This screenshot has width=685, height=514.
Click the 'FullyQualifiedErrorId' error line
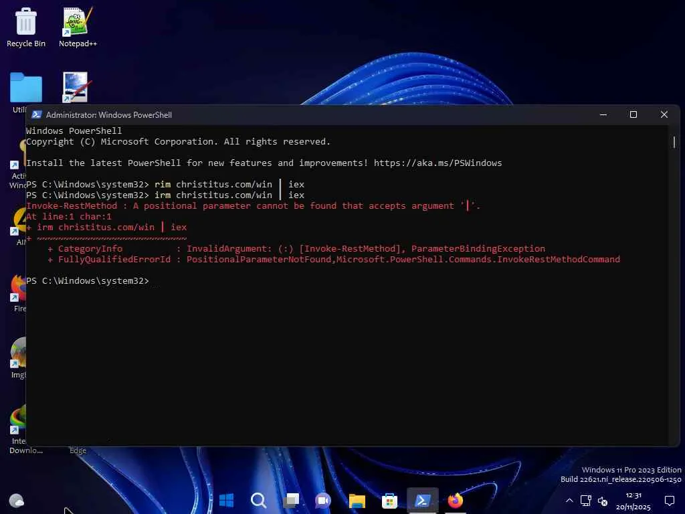click(x=334, y=259)
